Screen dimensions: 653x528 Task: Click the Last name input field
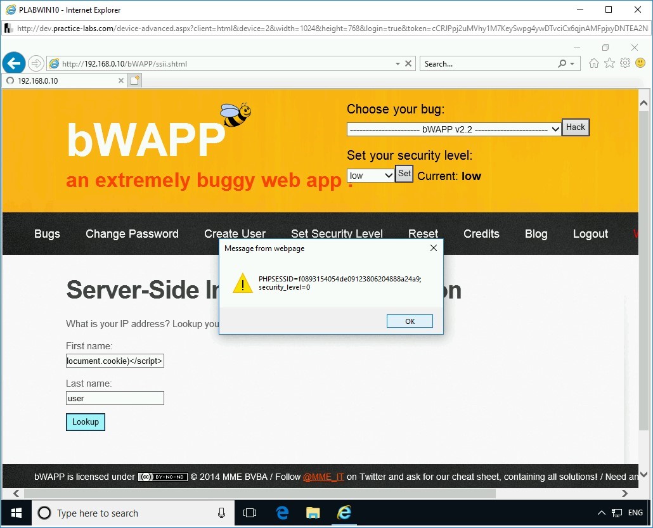114,398
